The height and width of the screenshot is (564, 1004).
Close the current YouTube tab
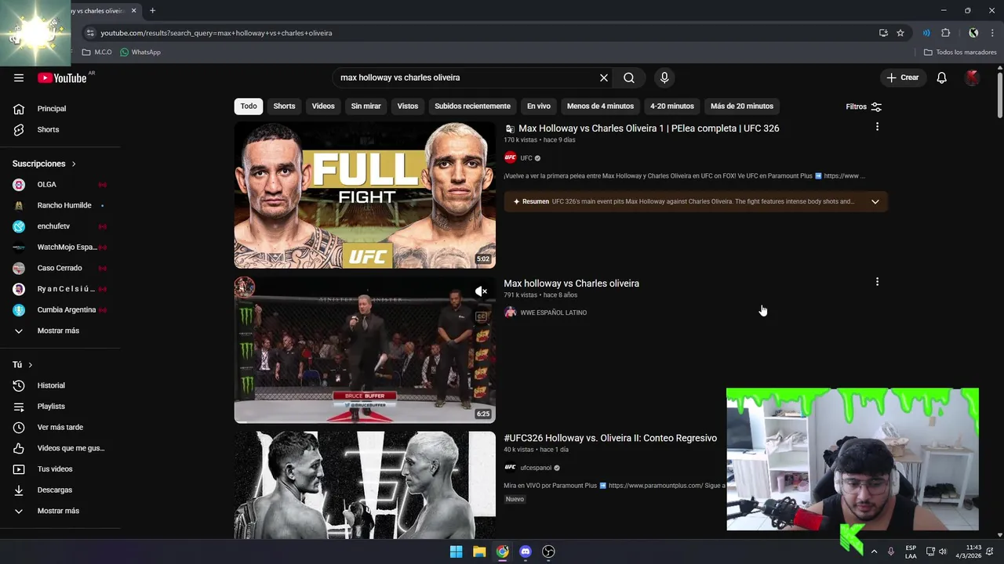click(x=133, y=11)
